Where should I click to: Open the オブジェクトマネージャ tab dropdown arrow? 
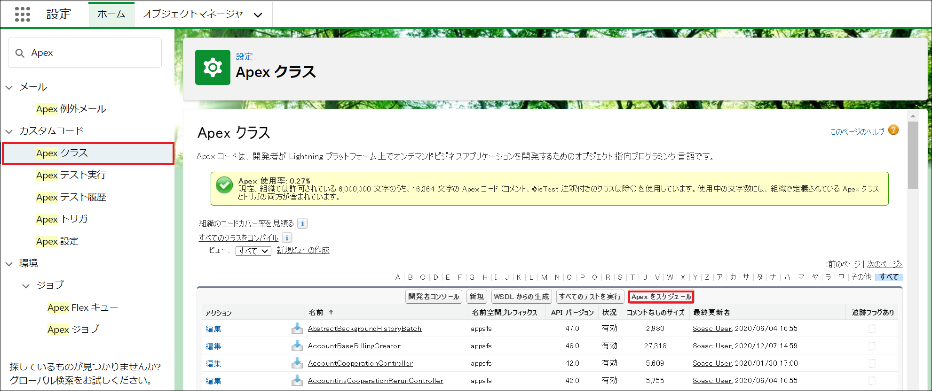258,15
